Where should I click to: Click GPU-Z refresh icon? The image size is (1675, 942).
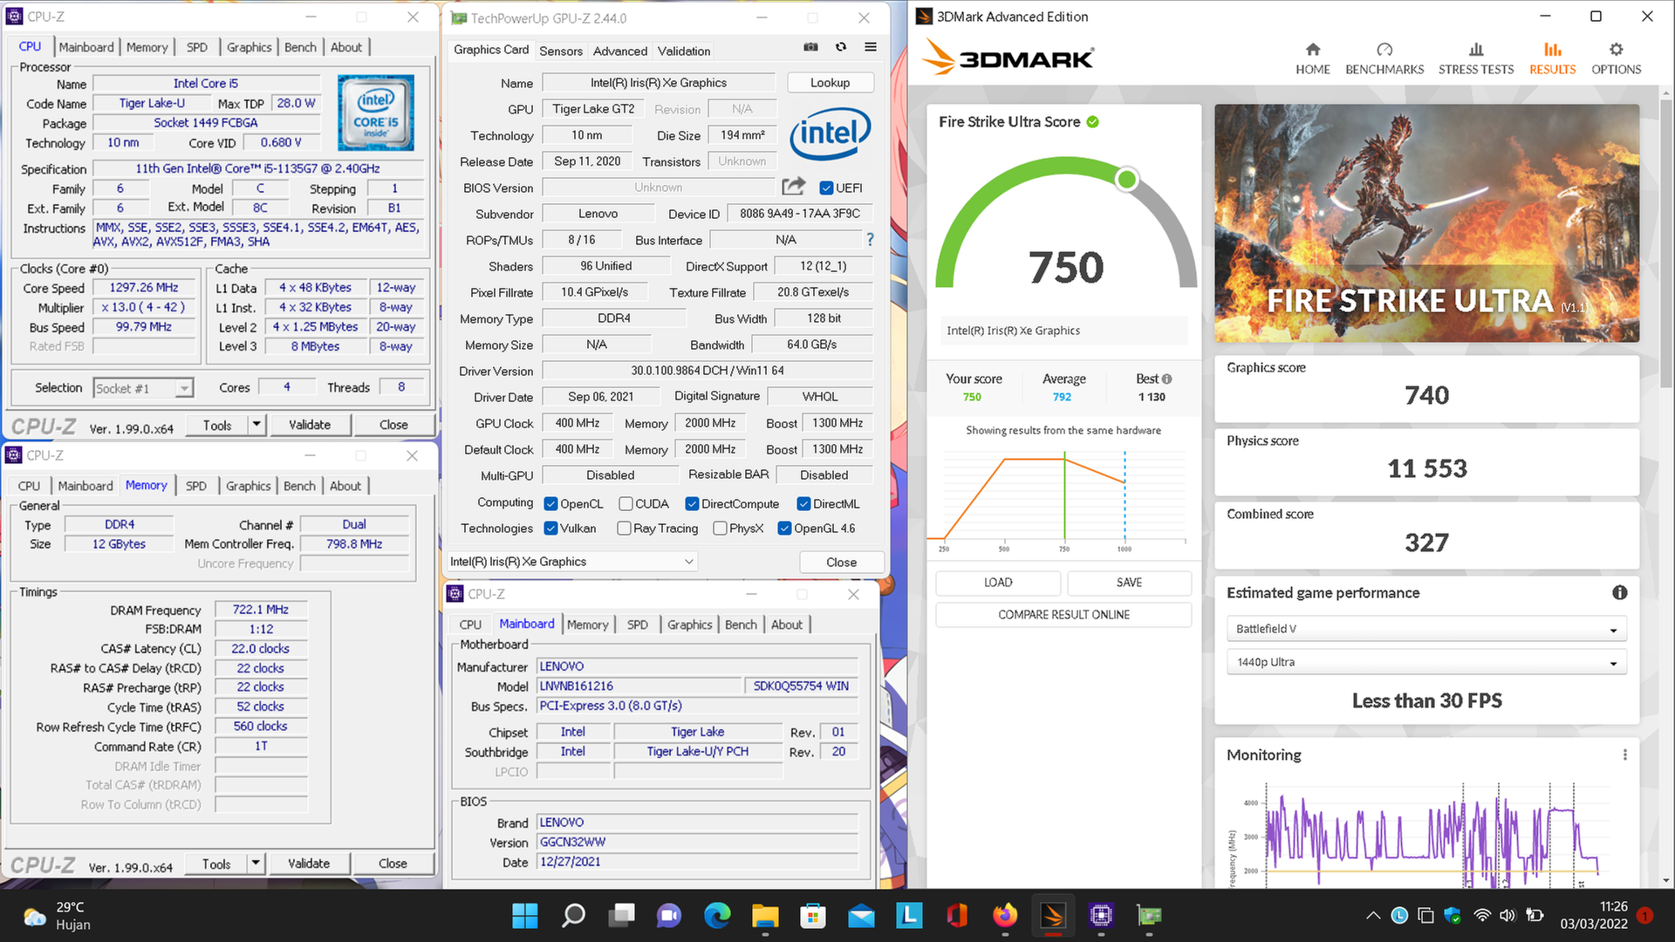tap(841, 47)
